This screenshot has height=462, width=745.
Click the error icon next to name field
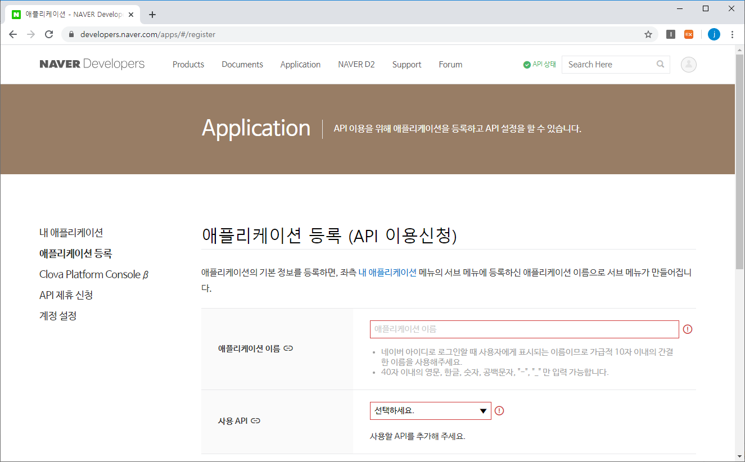(687, 329)
